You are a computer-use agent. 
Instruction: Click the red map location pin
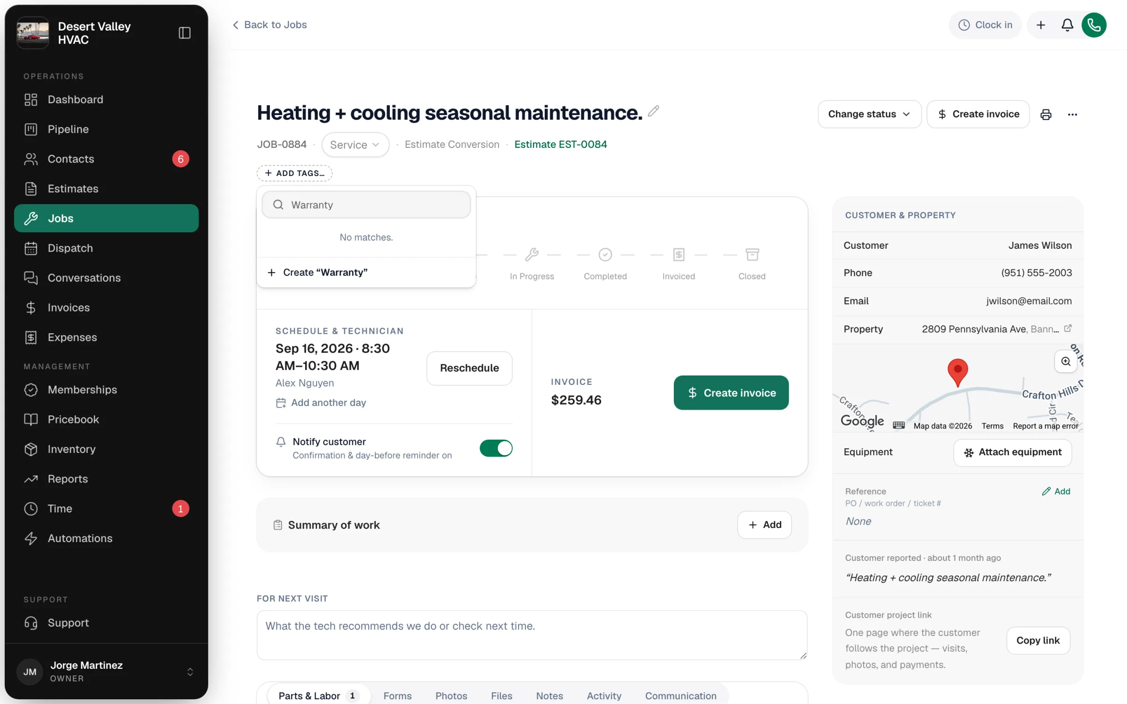tap(957, 373)
